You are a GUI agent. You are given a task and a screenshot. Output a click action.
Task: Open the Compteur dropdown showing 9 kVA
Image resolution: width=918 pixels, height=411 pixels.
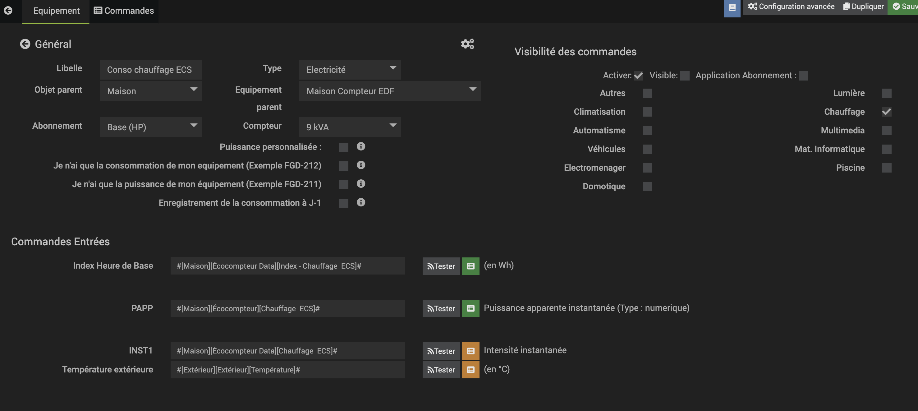point(350,127)
